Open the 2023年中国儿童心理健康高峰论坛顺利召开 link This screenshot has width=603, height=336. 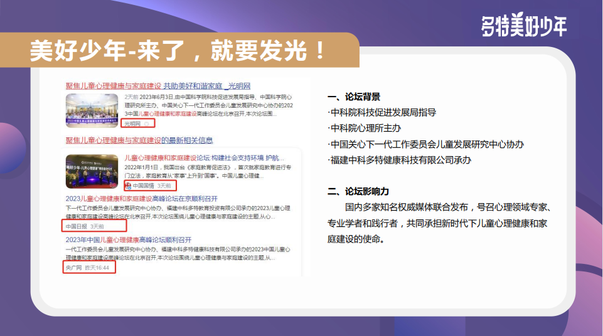(129, 239)
